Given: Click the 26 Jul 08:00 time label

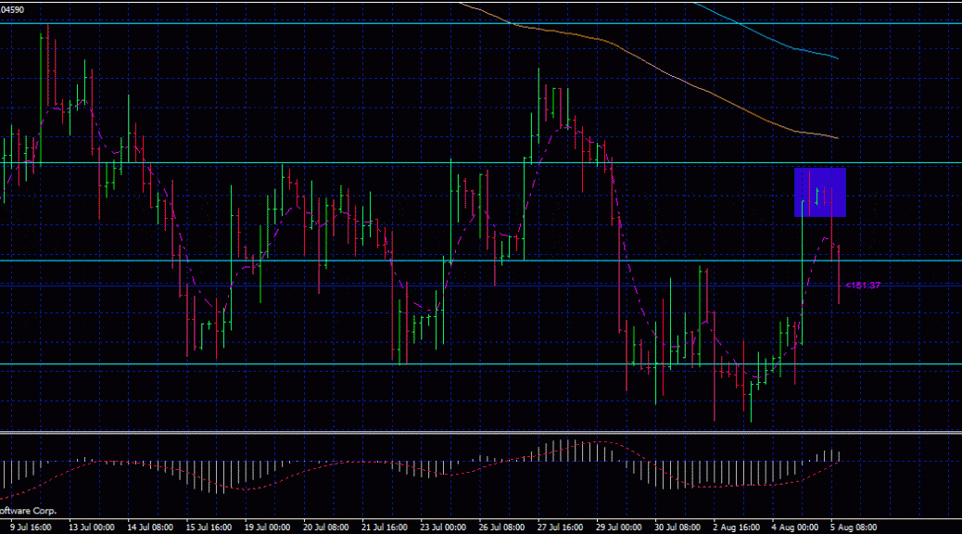Looking at the screenshot, I should [x=501, y=528].
